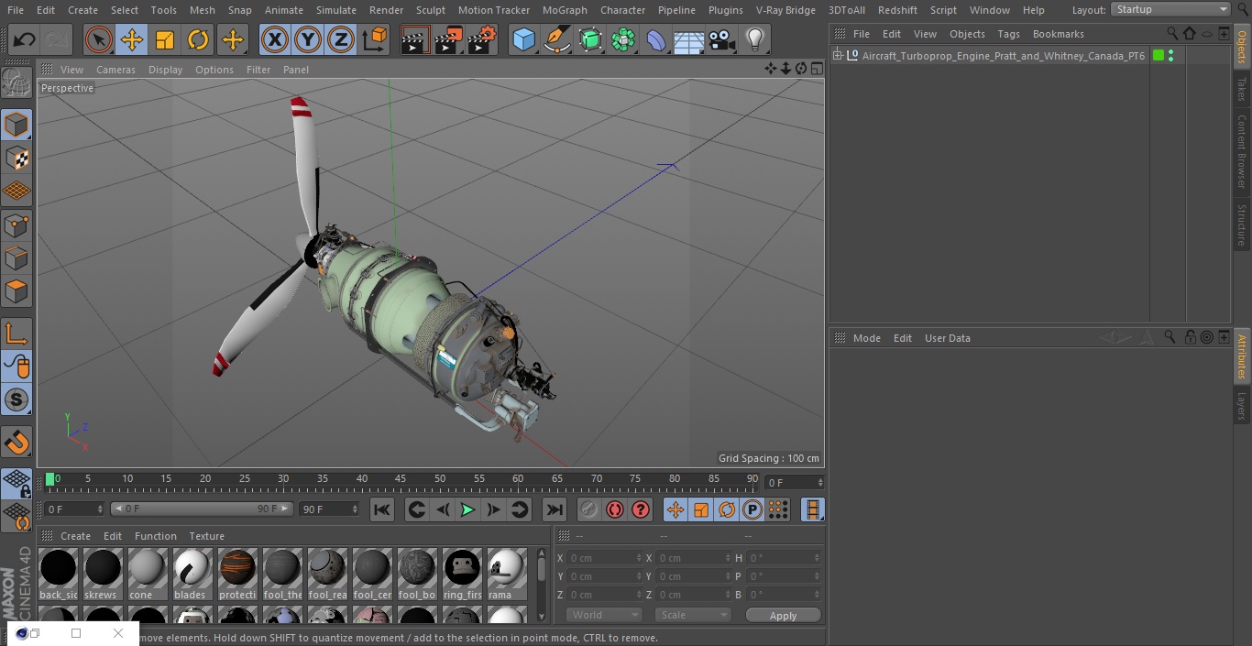1252x646 pixels.
Task: Toggle Z axis lock
Action: pos(340,39)
